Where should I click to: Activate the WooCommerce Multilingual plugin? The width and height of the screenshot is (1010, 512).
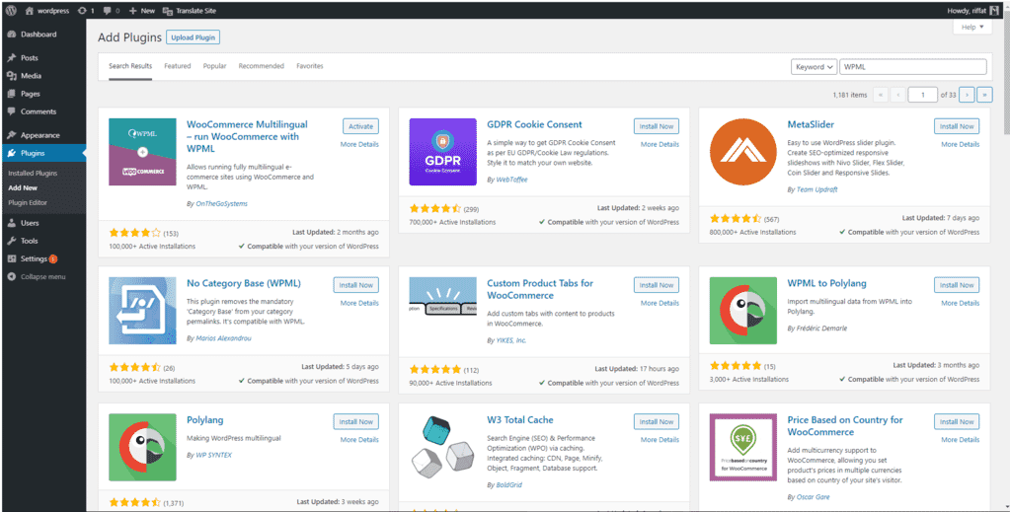coord(360,126)
